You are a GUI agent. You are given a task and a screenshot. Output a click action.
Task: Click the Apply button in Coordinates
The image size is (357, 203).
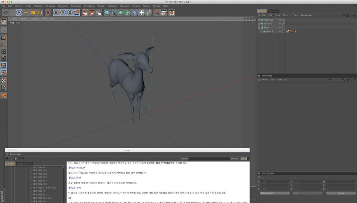tap(341, 193)
